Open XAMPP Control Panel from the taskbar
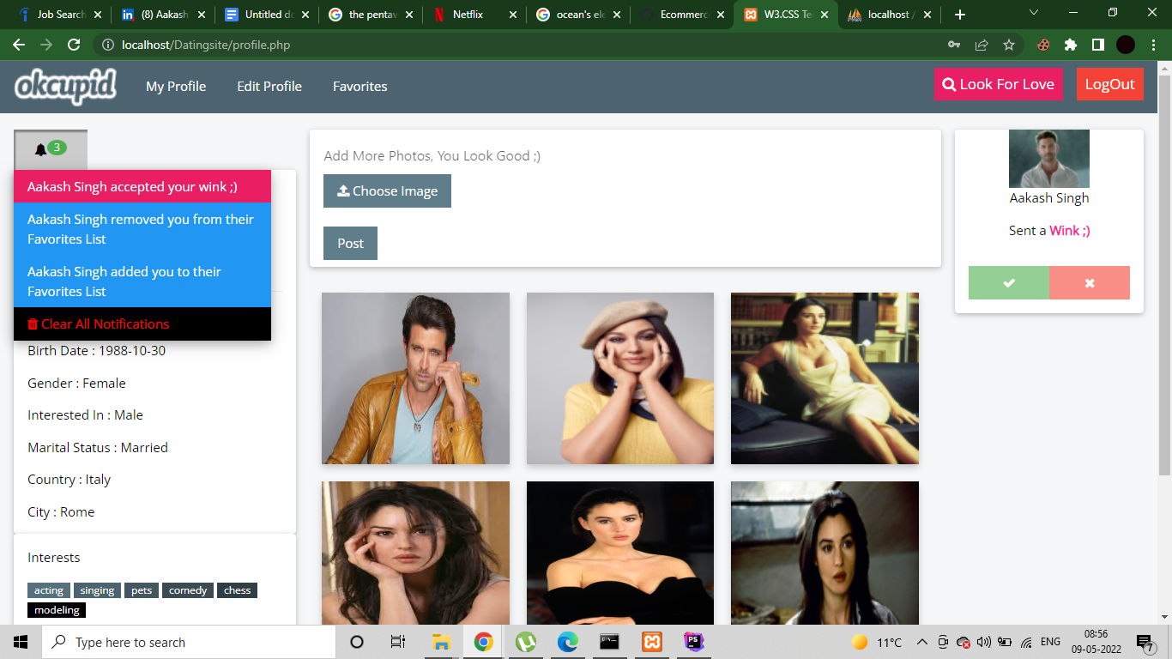1172x659 pixels. 651,641
